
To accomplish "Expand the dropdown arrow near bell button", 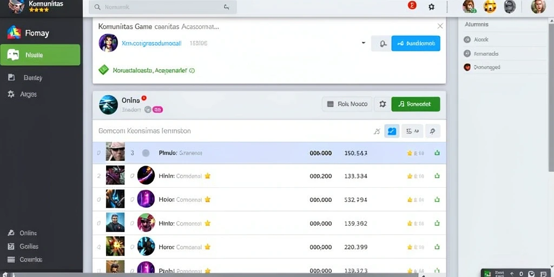I will [363, 43].
